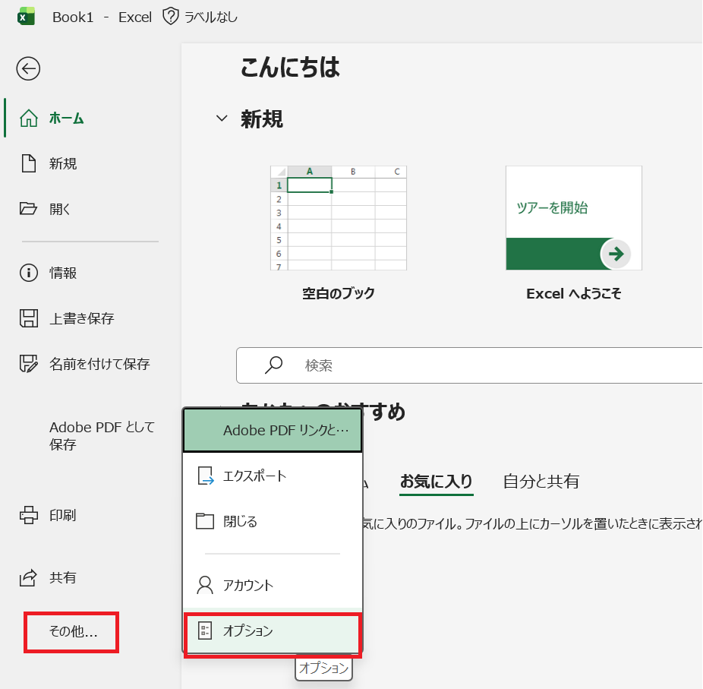Click the 閉じる folder icon in popup
Screen dimensions: 703x689
[205, 521]
